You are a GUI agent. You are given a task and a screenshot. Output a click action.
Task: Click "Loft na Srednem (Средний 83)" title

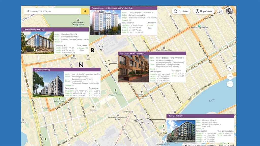pyautogui.click(x=133, y=53)
